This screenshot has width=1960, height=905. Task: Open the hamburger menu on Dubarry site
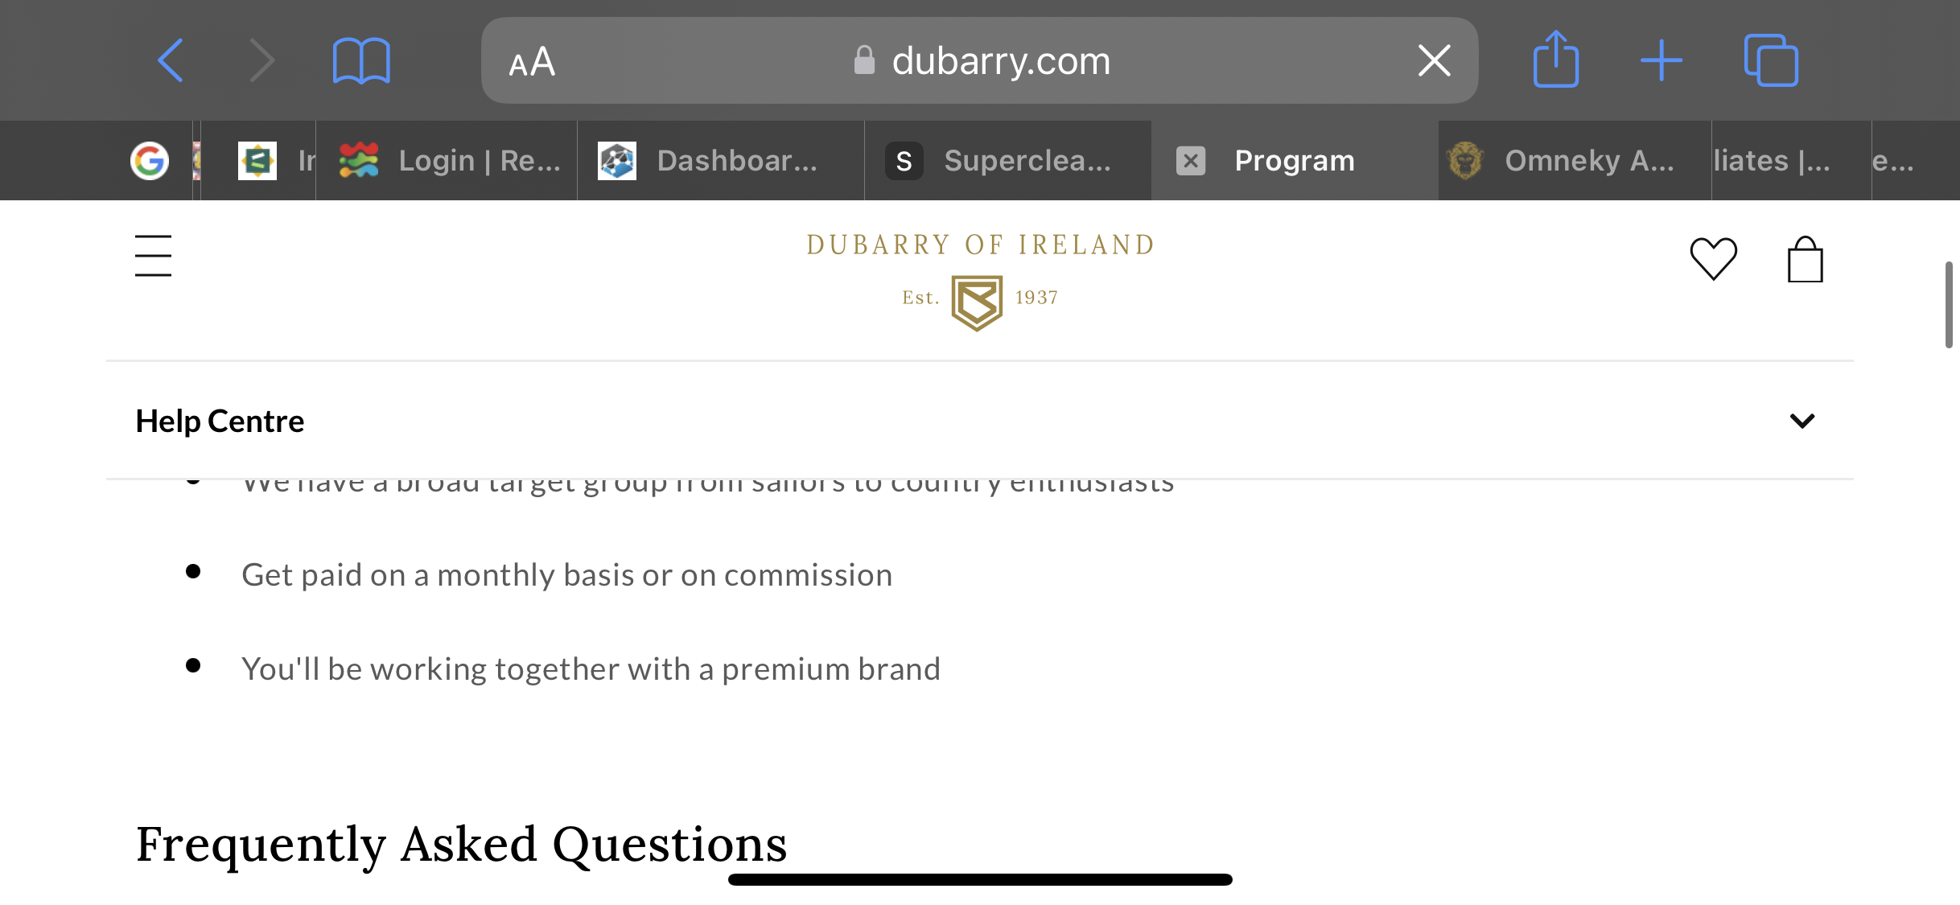(153, 256)
